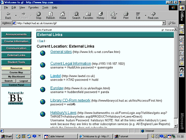The width and height of the screenshot is (186, 140).
Task: Open the Eurolaw link
Action: point(57,88)
